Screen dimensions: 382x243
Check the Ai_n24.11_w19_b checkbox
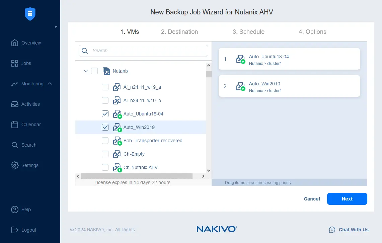105,100
